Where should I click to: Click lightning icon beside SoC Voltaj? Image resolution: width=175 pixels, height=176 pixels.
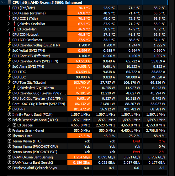coord(9,50)
